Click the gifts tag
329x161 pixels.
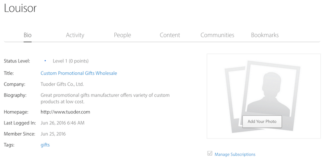click(x=45, y=145)
